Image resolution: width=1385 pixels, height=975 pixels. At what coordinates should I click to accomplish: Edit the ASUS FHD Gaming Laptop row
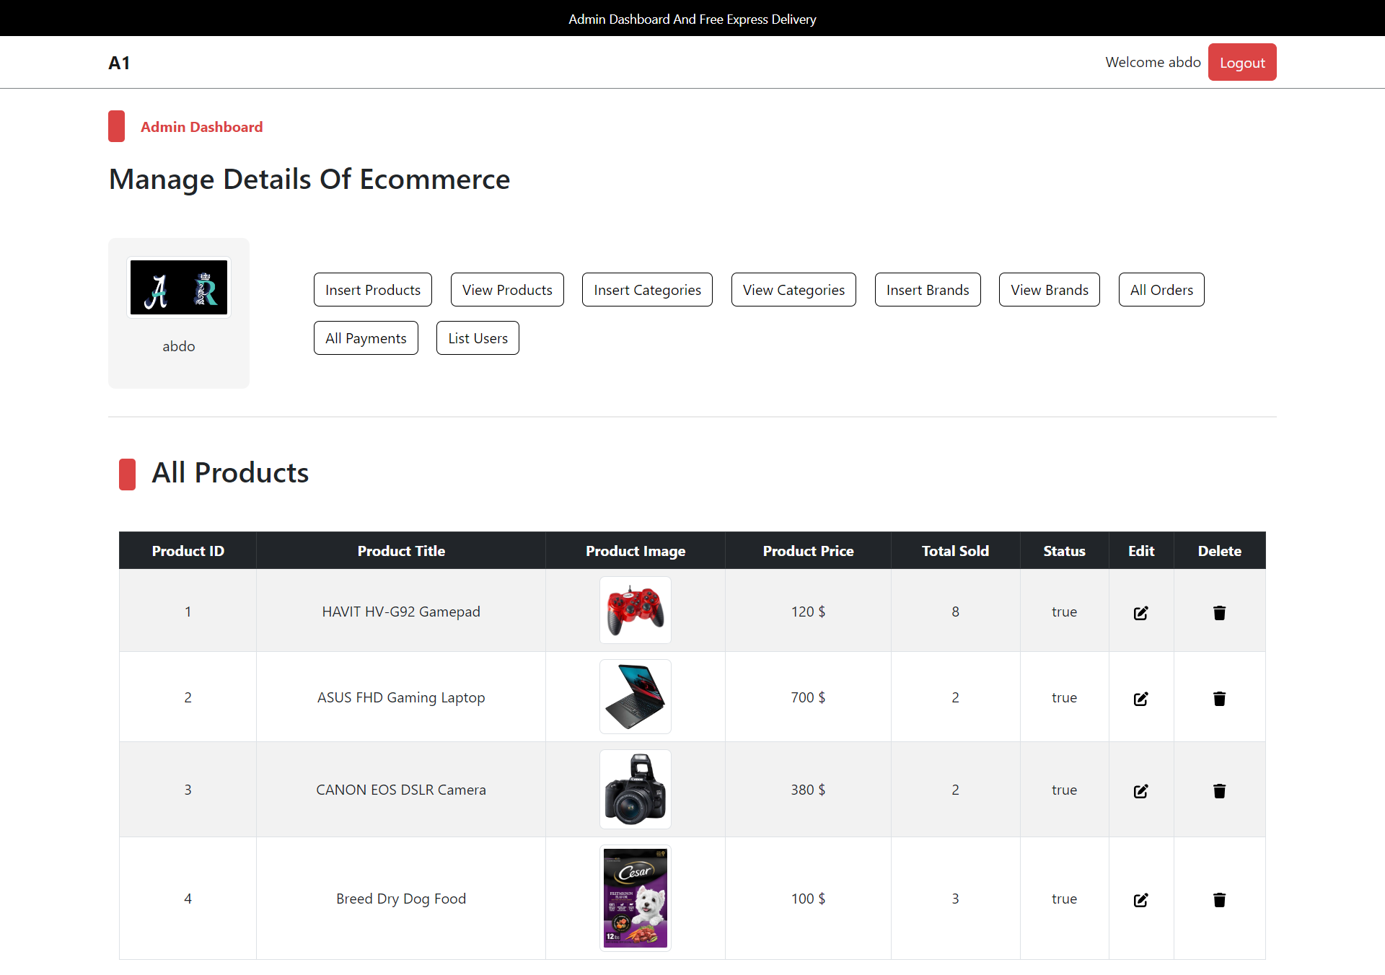1140,699
